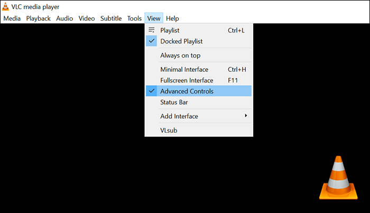Image resolution: width=370 pixels, height=213 pixels.
Task: Open the Audio menu
Action: coord(64,18)
